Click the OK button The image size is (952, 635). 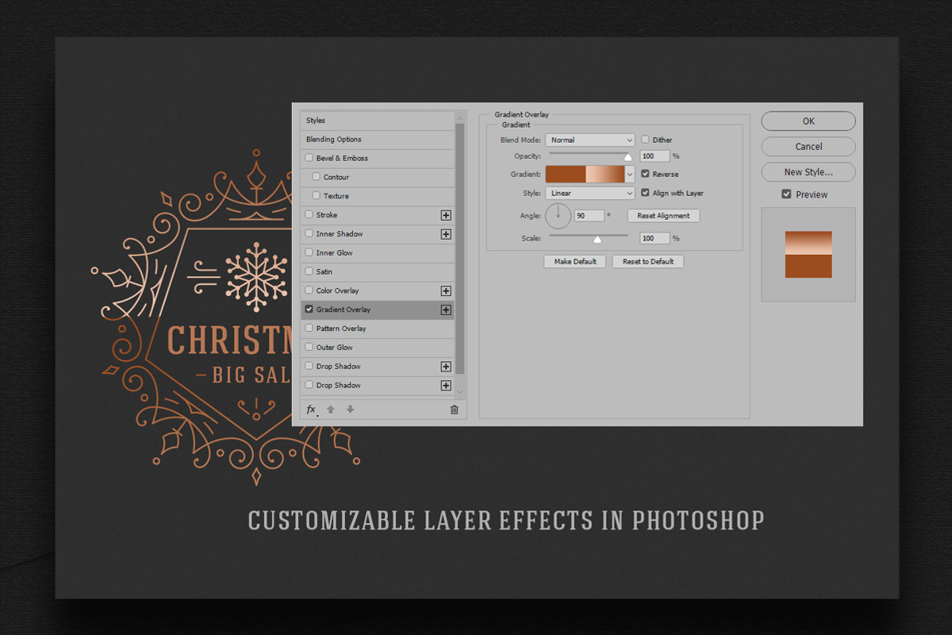coord(808,121)
